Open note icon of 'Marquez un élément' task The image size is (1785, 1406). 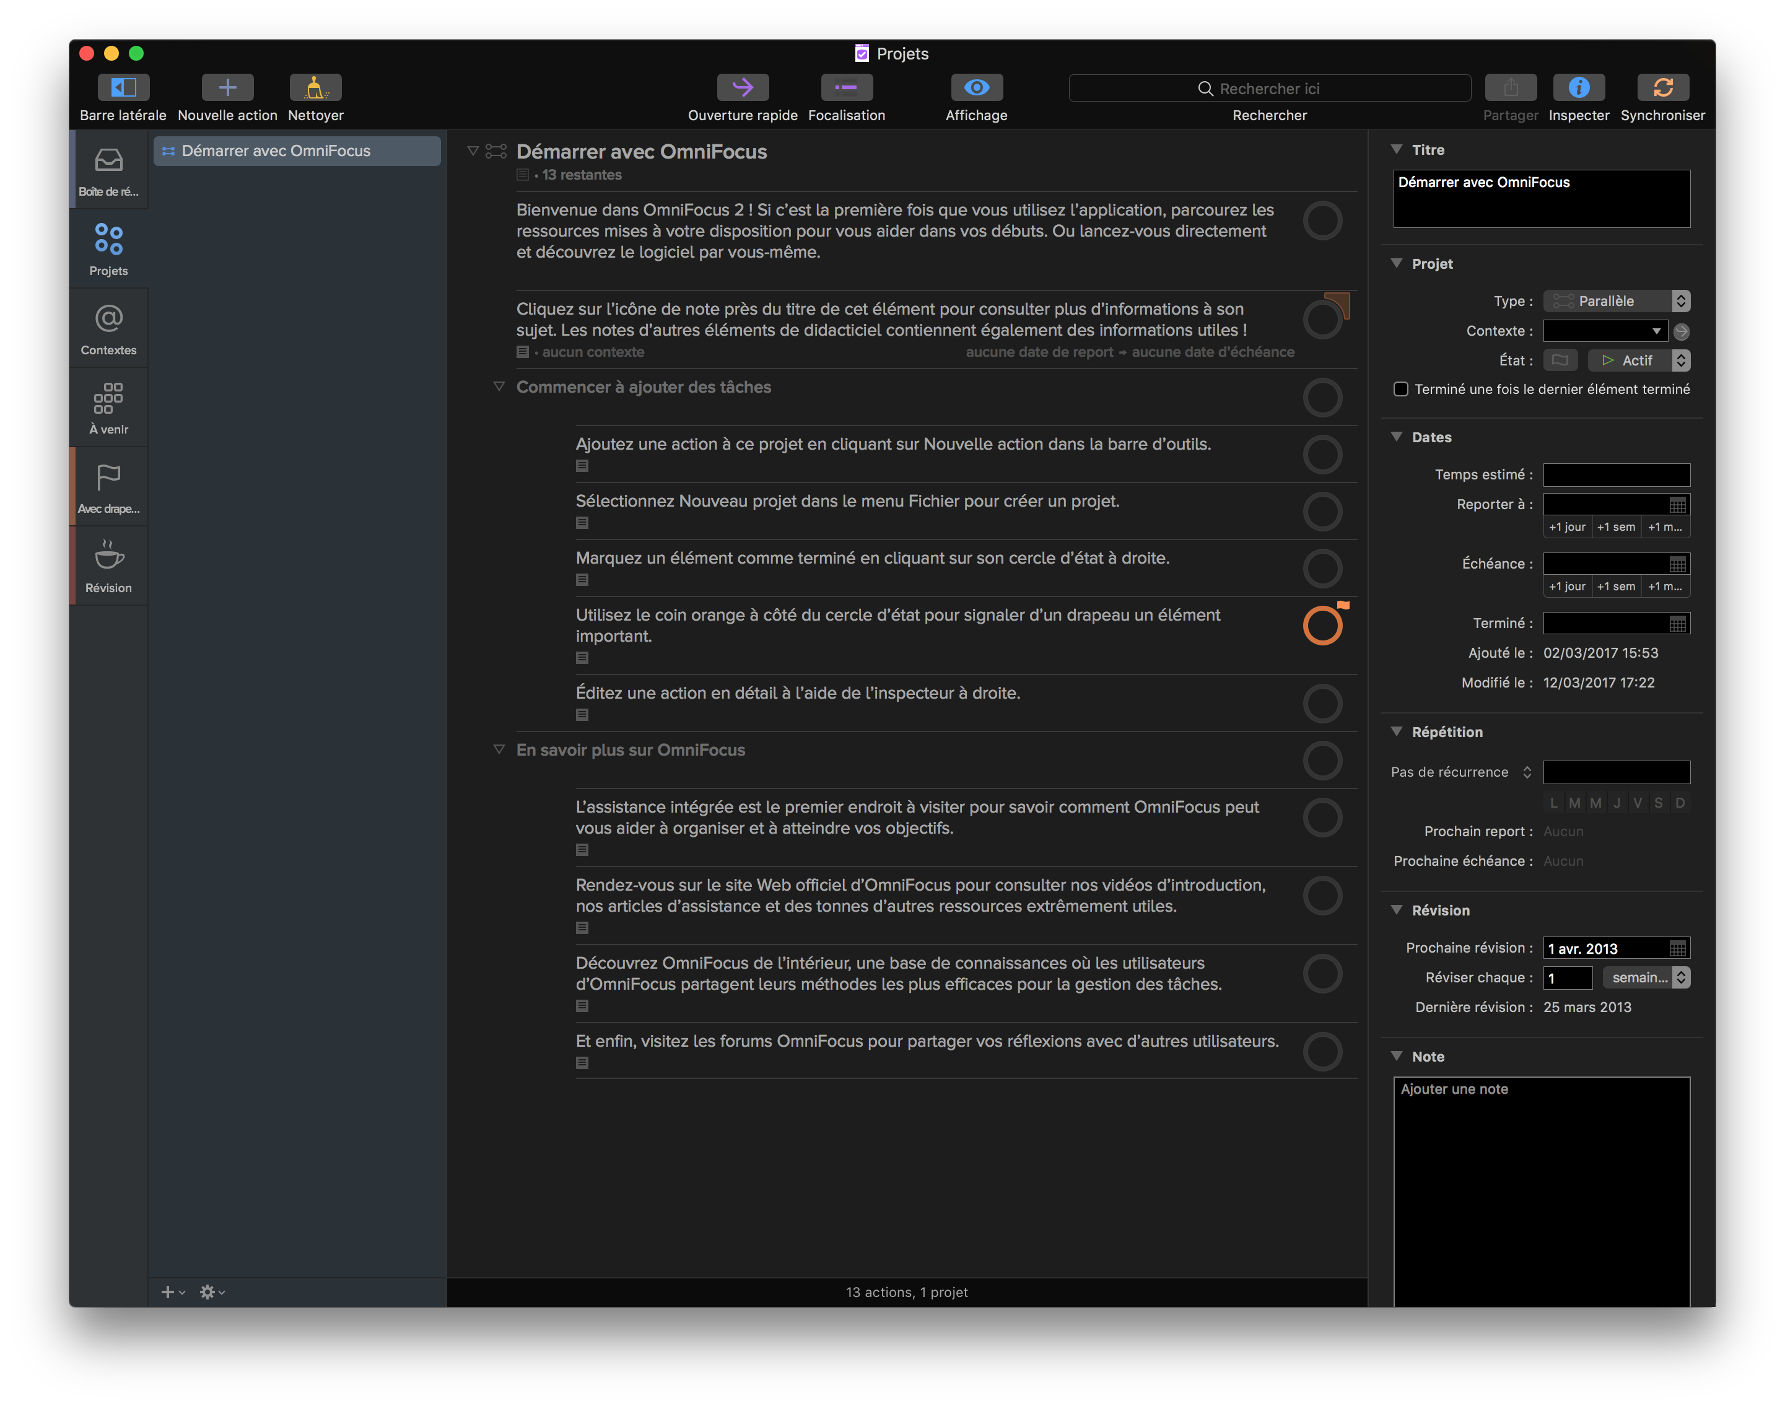(582, 580)
